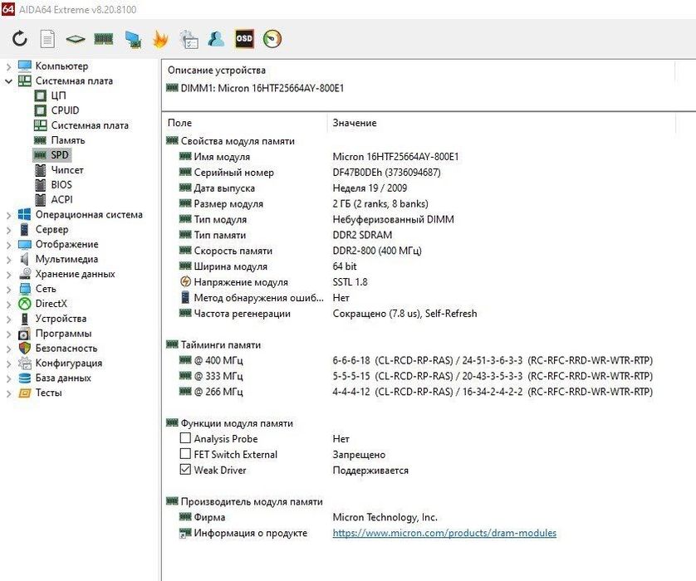Select the @ 266 МГц timings row
The image size is (696, 581).
click(416, 392)
